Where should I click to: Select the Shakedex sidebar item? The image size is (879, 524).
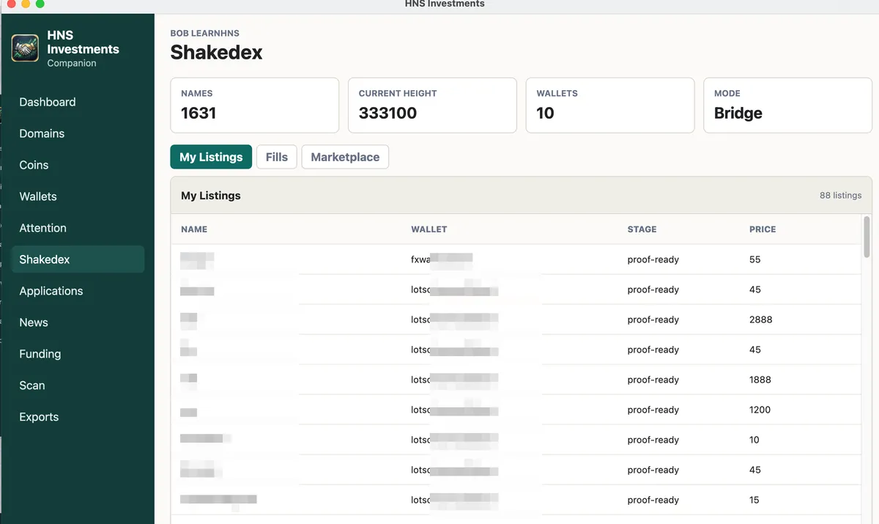coord(78,259)
